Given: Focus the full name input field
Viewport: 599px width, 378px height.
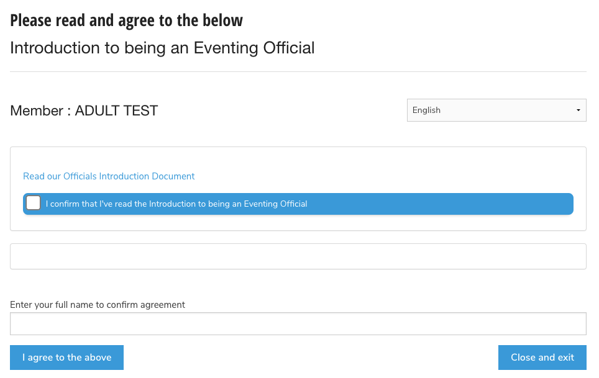Looking at the screenshot, I should pyautogui.click(x=298, y=323).
